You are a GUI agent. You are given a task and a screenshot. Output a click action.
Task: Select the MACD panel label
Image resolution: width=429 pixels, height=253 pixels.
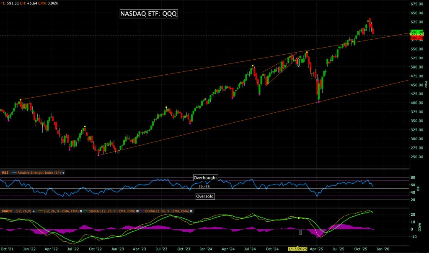click(x=7, y=211)
